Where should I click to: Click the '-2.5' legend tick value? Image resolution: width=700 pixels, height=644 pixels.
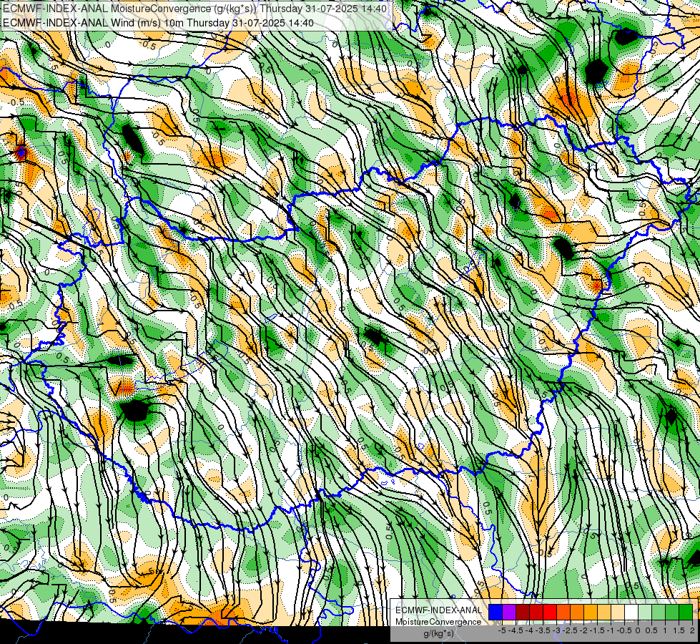(x=570, y=630)
